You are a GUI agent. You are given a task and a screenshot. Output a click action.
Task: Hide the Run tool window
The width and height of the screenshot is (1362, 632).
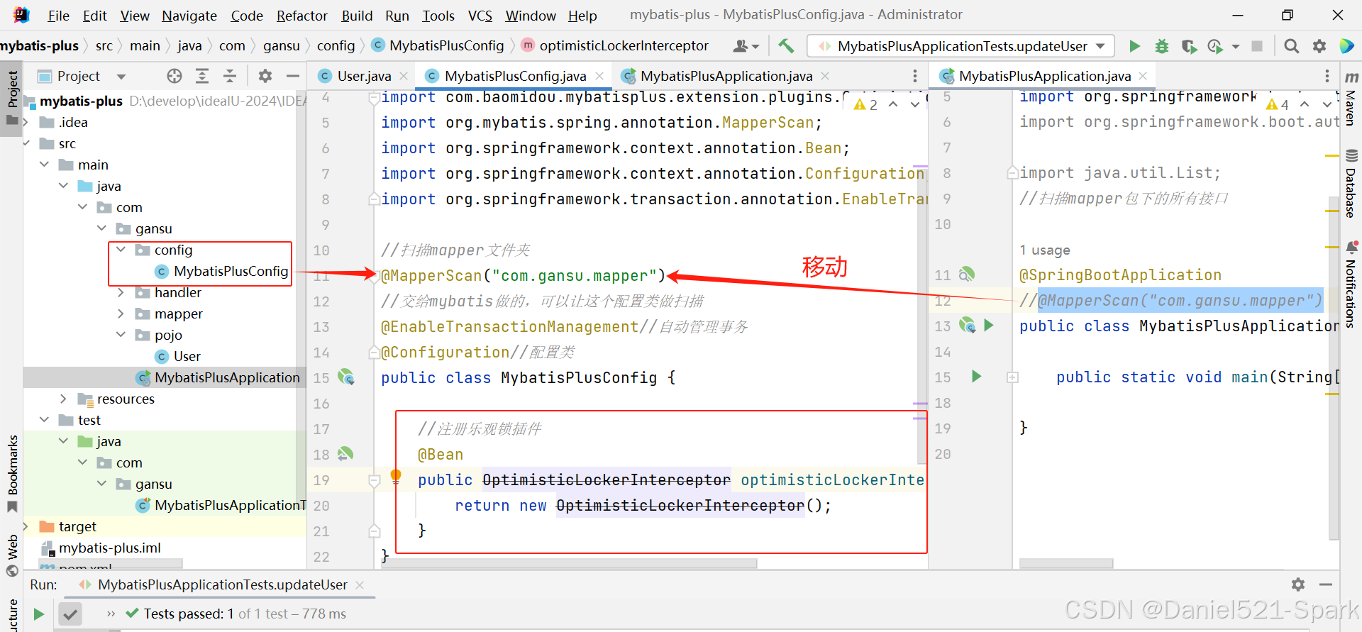click(x=1326, y=584)
